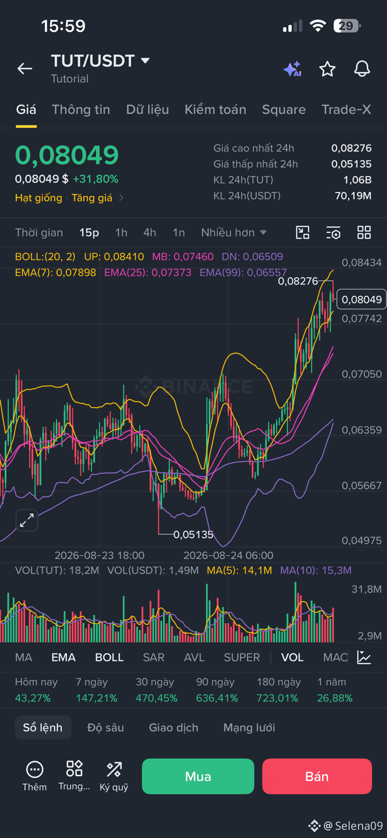Select the 1n timeframe
Image resolution: width=387 pixels, height=838 pixels.
click(179, 232)
